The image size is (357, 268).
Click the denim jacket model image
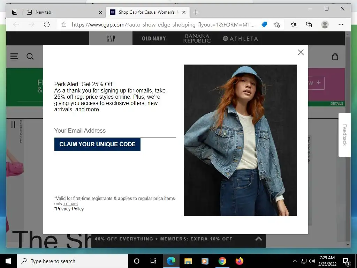pyautogui.click(x=240, y=140)
